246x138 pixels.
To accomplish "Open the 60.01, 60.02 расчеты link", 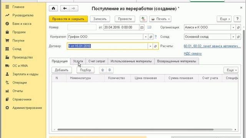I will click(x=212, y=46).
